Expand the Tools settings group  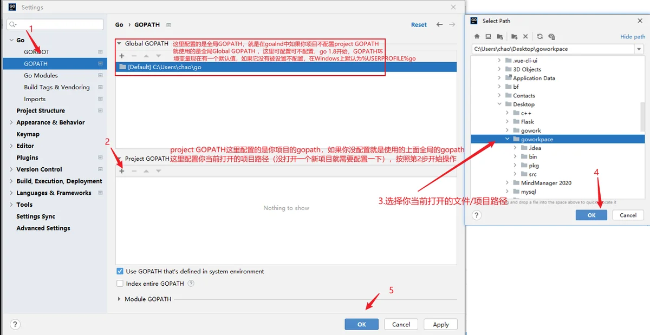11,205
